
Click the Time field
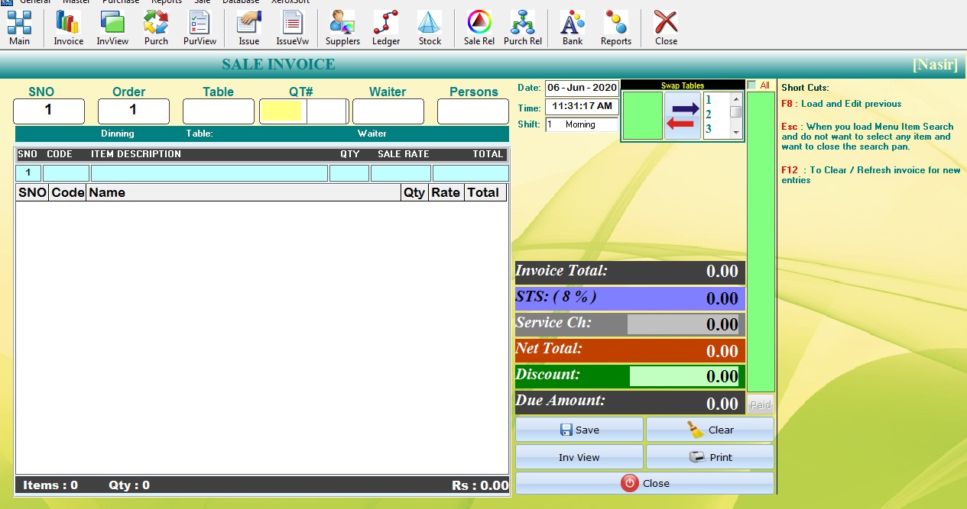pos(582,106)
